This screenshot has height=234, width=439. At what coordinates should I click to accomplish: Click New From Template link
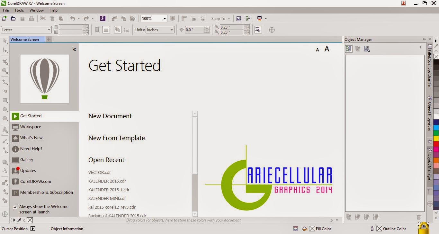pyautogui.click(x=117, y=138)
